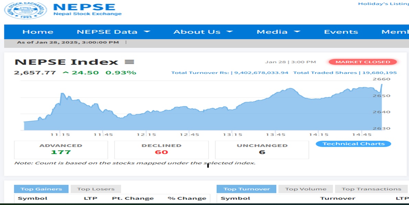This screenshot has height=205, width=409.
Task: Open the NEPSE Data menu
Action: (x=107, y=32)
